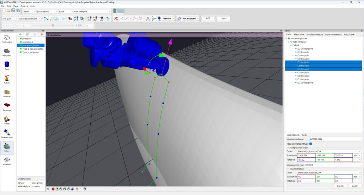The height and width of the screenshot is (195, 364).
Task: Open the Help menu
Action: coord(33,6)
